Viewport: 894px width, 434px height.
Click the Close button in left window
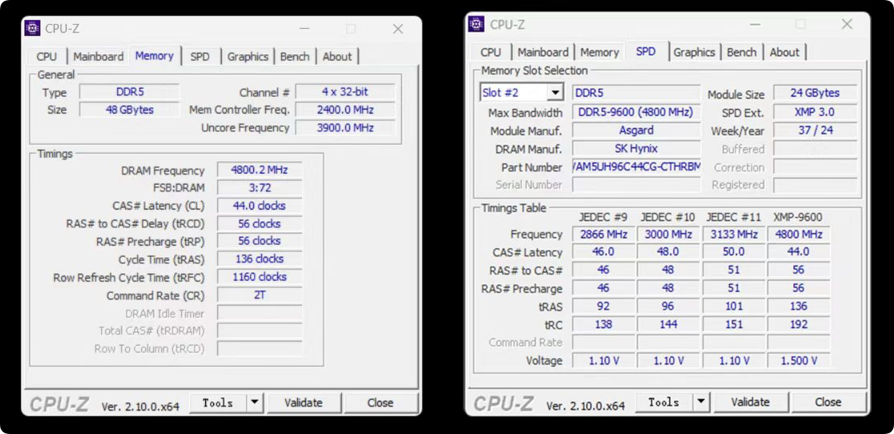point(380,403)
